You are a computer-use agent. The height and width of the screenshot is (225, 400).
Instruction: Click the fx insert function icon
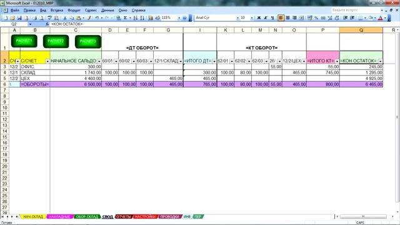(47, 24)
